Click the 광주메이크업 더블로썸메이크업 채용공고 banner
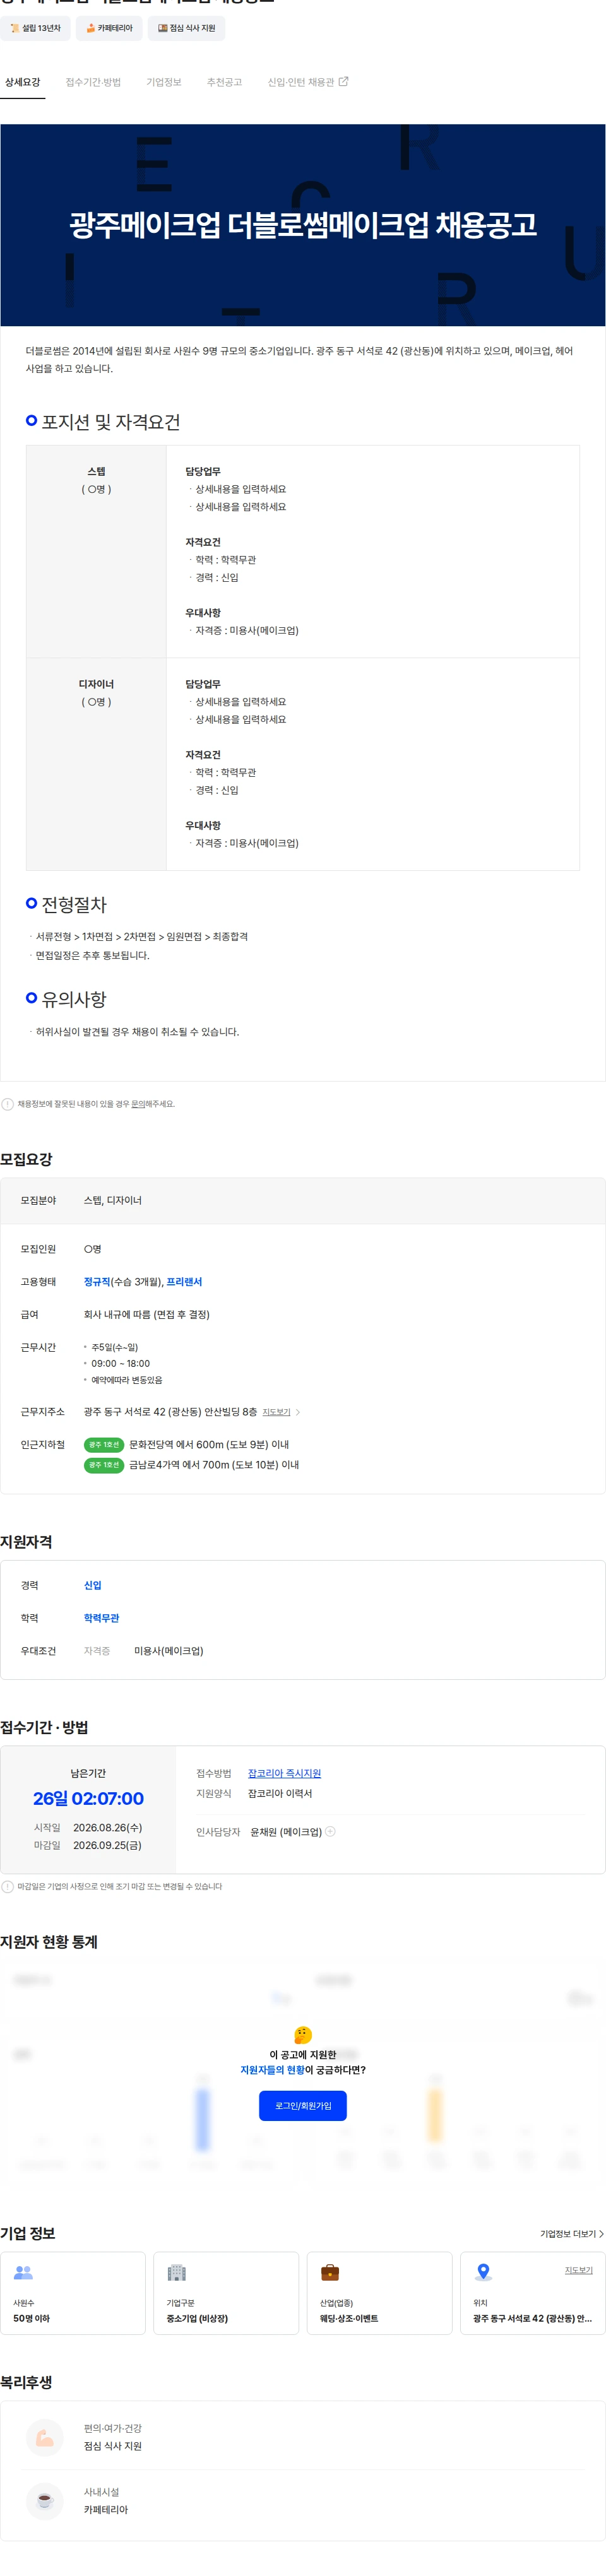606x2576 pixels. pos(303,225)
